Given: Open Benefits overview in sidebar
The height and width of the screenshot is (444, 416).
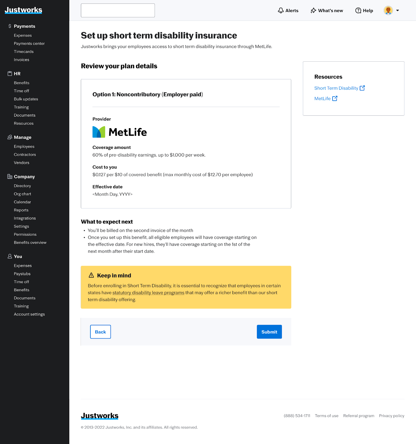Looking at the screenshot, I should click(30, 242).
